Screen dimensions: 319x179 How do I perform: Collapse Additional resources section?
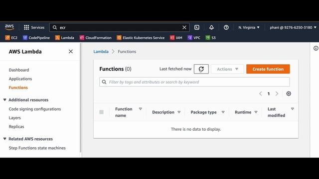[4, 99]
